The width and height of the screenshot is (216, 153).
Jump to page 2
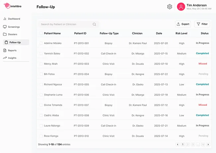click(188, 144)
